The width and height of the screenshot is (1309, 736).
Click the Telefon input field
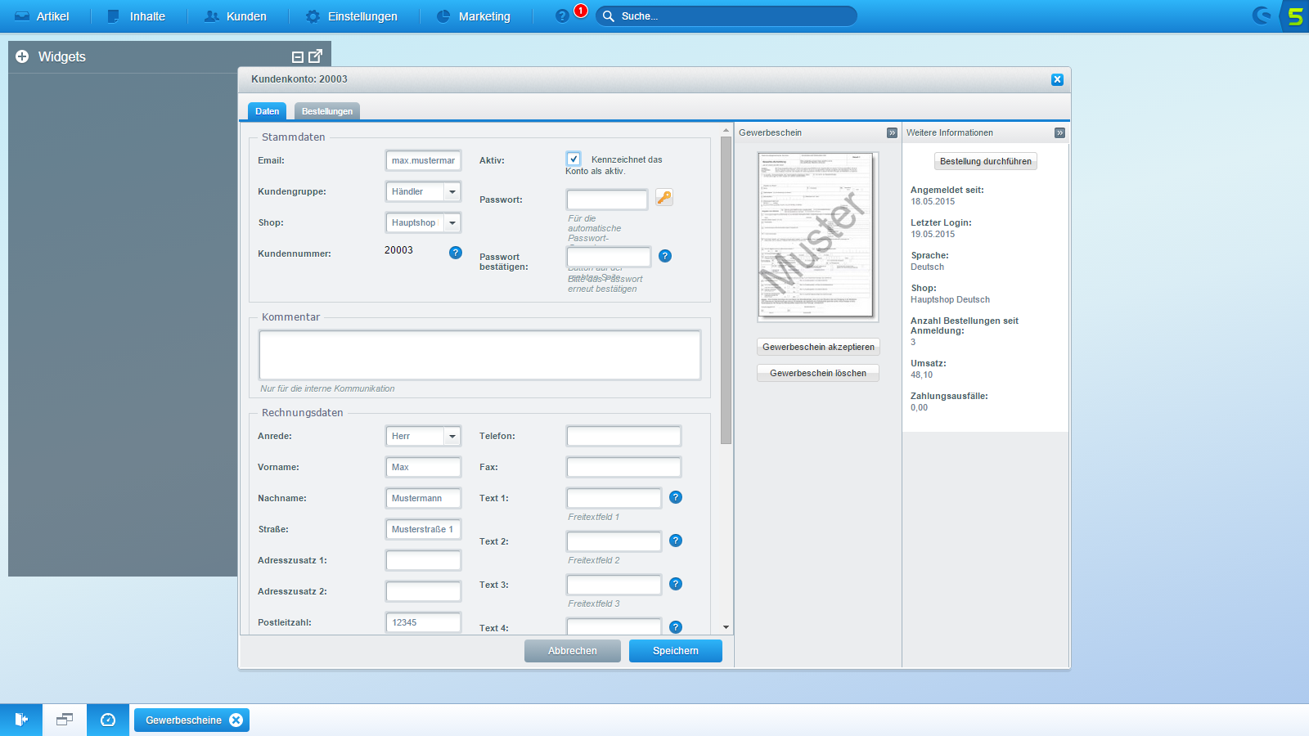click(623, 436)
